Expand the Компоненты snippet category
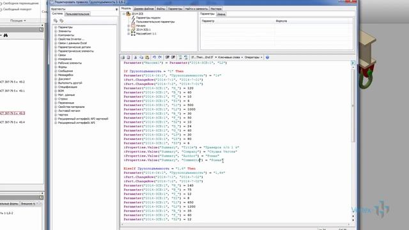This screenshot has width=409, height=230. pyautogui.click(x=56, y=35)
